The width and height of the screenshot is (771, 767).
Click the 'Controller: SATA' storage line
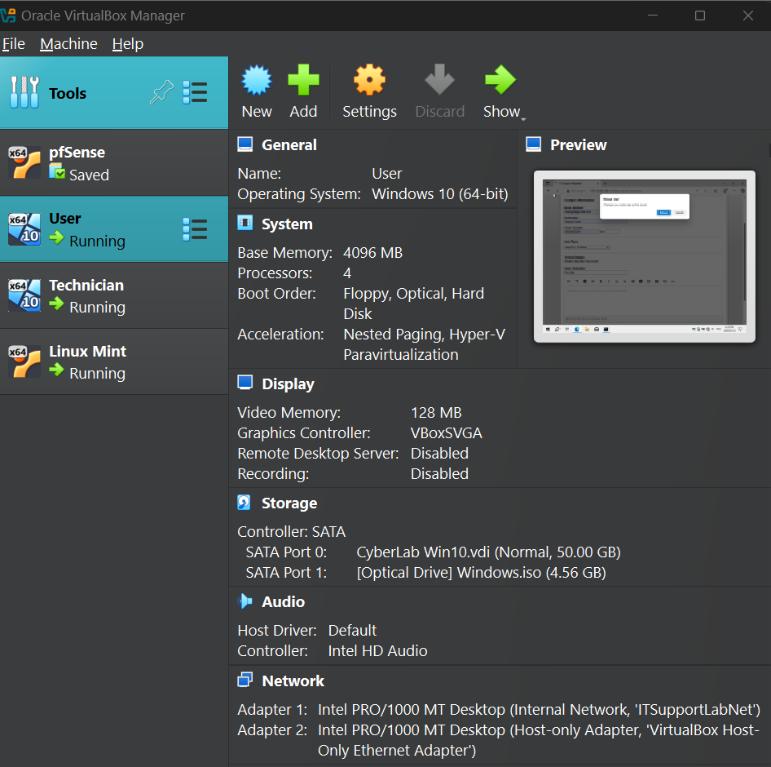[292, 532]
